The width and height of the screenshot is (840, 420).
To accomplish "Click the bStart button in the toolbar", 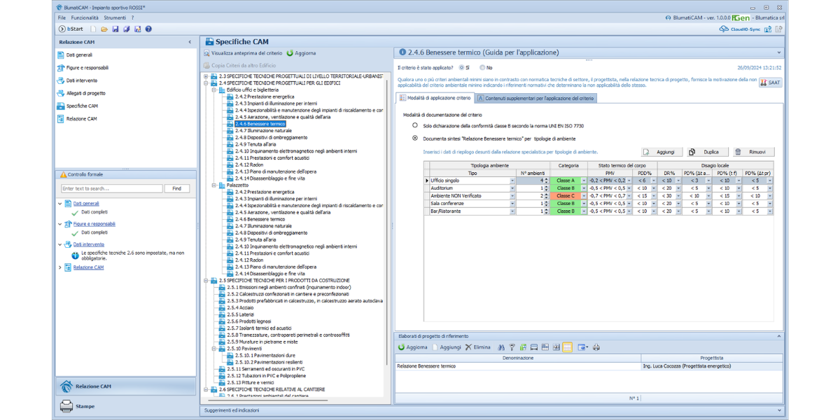I will click(70, 29).
